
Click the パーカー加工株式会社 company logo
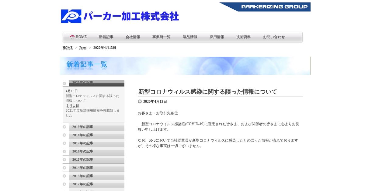tap(120, 16)
